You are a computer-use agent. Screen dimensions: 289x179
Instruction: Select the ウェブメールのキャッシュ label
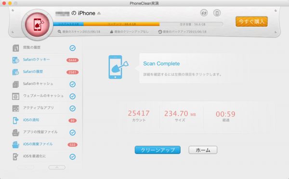click(43, 95)
